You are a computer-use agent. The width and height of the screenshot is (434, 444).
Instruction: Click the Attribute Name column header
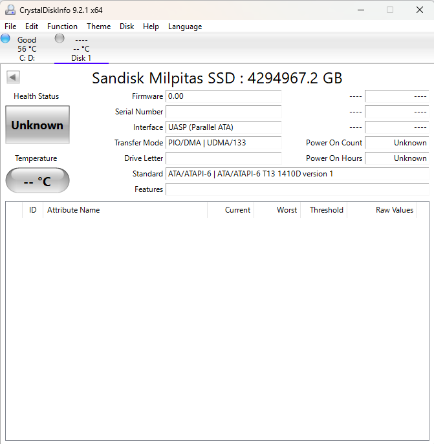74,210
